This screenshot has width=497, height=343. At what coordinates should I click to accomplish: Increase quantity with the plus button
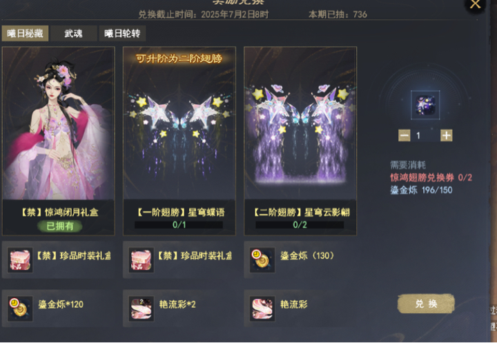(x=447, y=136)
